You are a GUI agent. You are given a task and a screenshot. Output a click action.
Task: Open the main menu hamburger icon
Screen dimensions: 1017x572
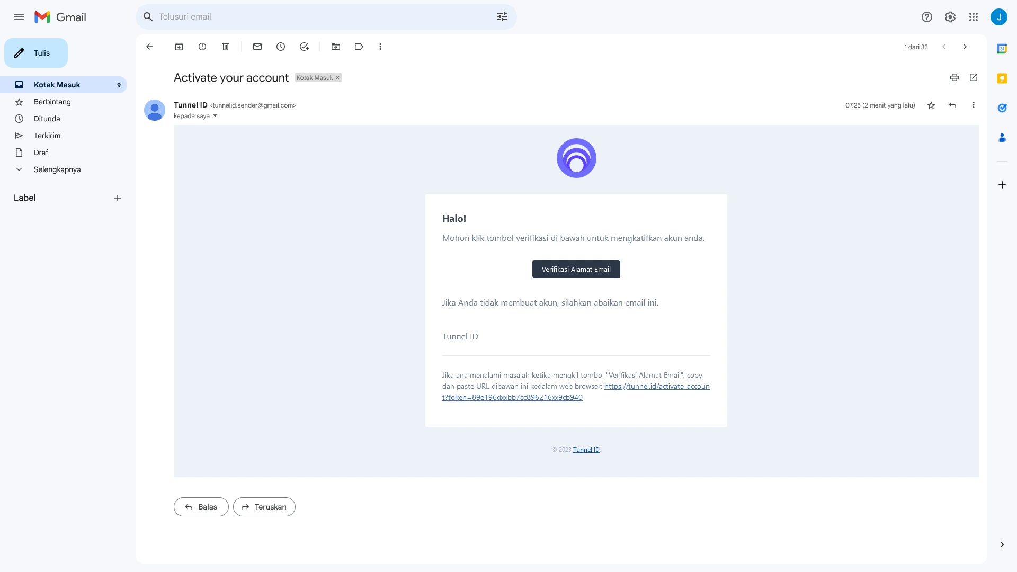click(19, 17)
